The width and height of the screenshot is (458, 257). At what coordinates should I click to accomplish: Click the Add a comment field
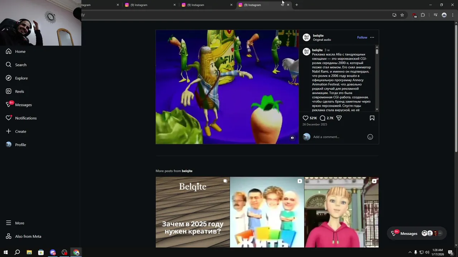coord(338,137)
